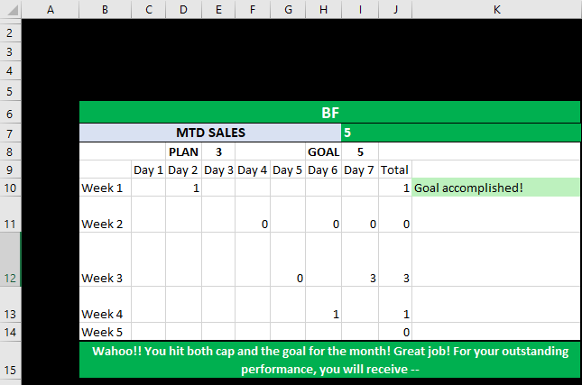Click the select-all corner box

[x=10, y=9]
